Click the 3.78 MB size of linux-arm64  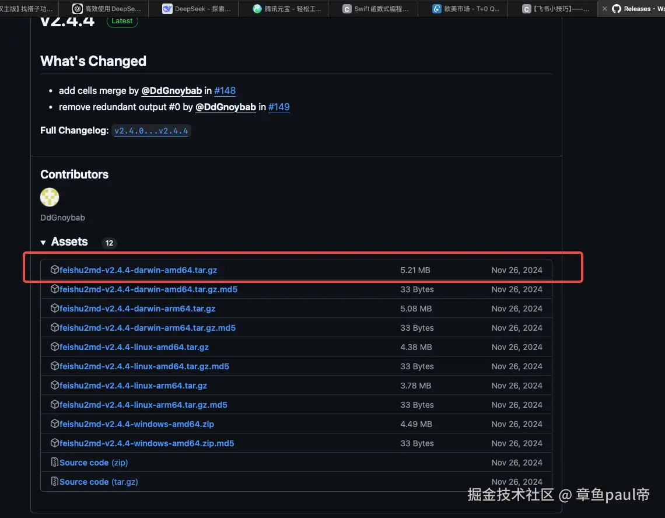pyautogui.click(x=415, y=386)
